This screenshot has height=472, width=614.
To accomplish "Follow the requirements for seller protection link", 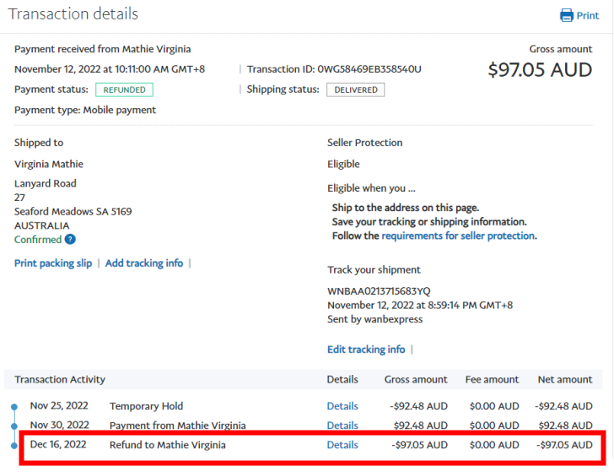I will click(458, 236).
